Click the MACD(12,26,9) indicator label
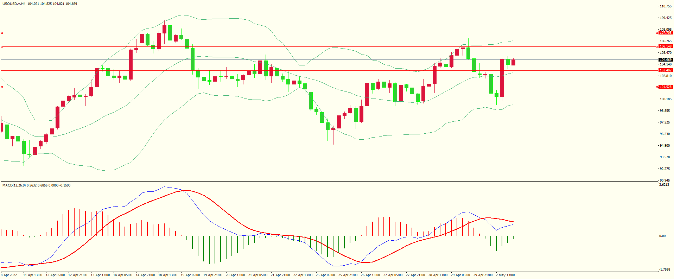The width and height of the screenshot is (674, 279). pyautogui.click(x=14, y=185)
